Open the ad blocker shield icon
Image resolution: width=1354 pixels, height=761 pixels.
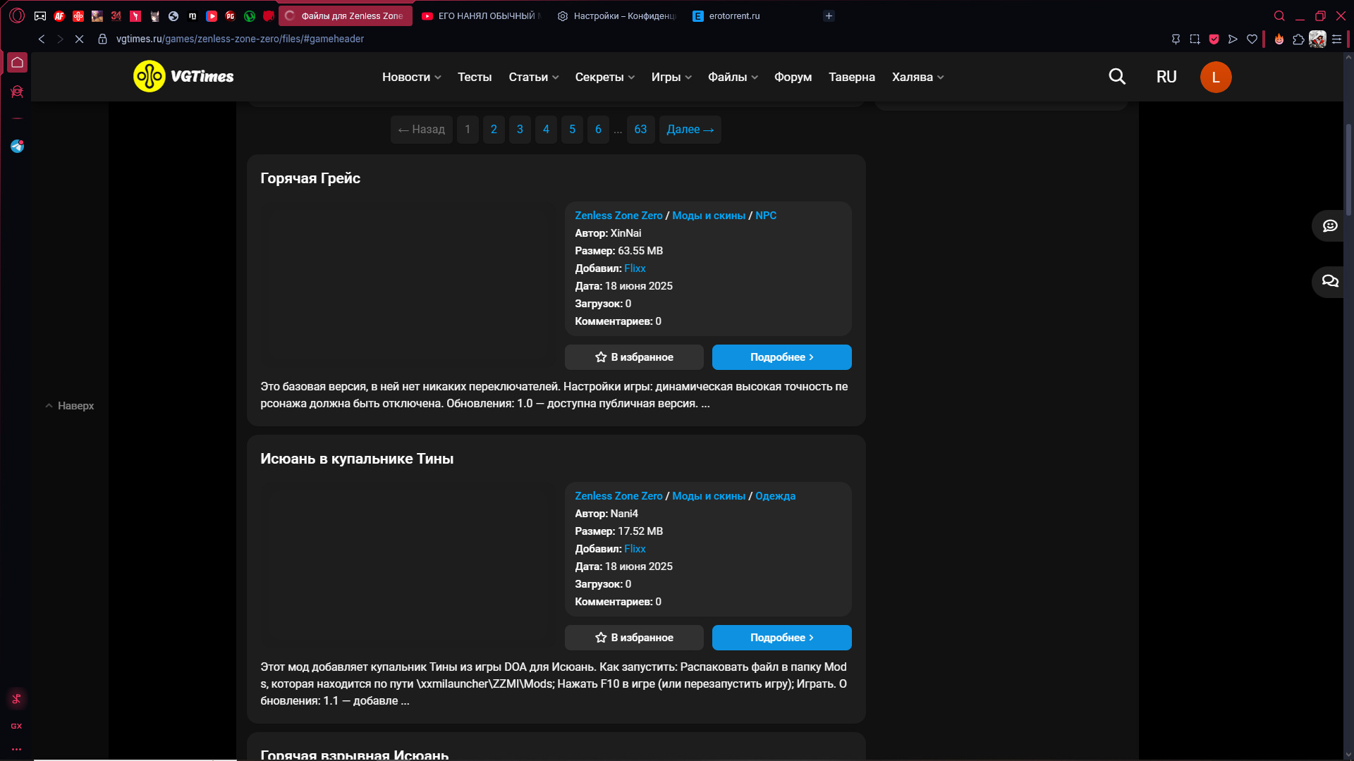pos(1214,39)
